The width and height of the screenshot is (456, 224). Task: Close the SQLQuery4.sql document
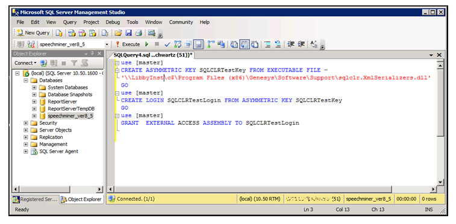tap(439, 55)
